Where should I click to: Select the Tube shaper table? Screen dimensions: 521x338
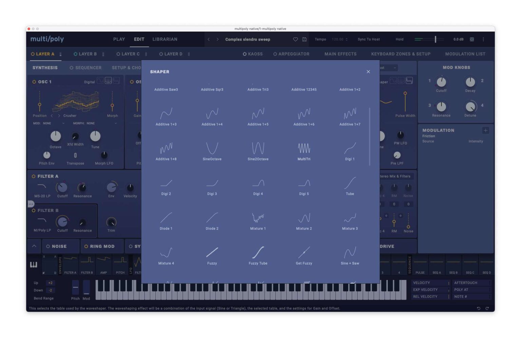[x=350, y=186]
